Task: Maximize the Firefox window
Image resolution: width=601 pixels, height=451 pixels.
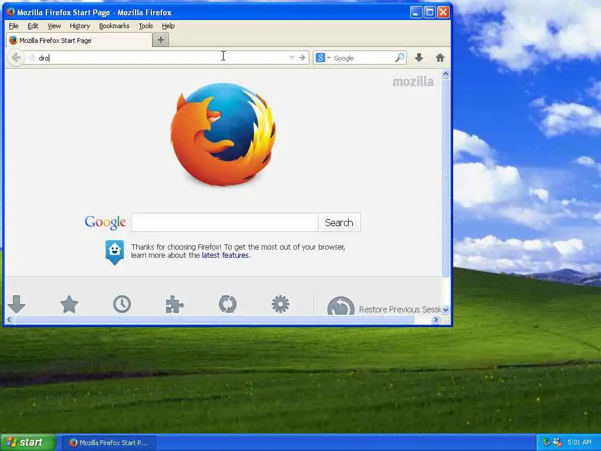Action: (x=430, y=12)
